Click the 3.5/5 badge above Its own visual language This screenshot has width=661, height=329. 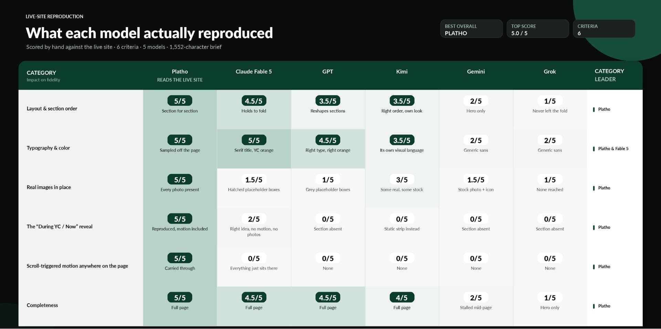coord(402,140)
